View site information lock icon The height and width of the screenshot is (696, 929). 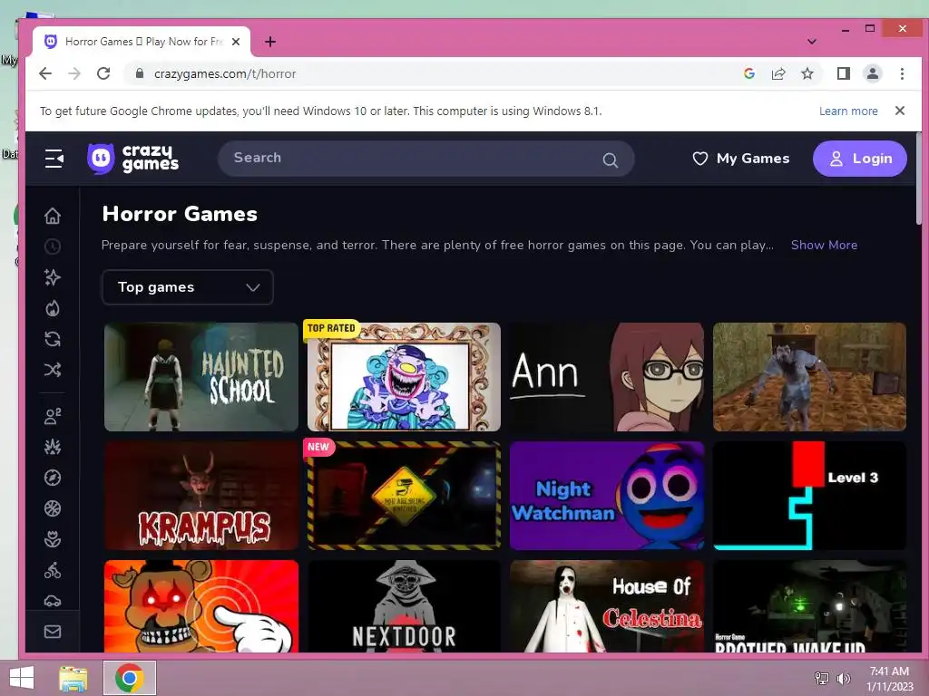[x=140, y=73]
